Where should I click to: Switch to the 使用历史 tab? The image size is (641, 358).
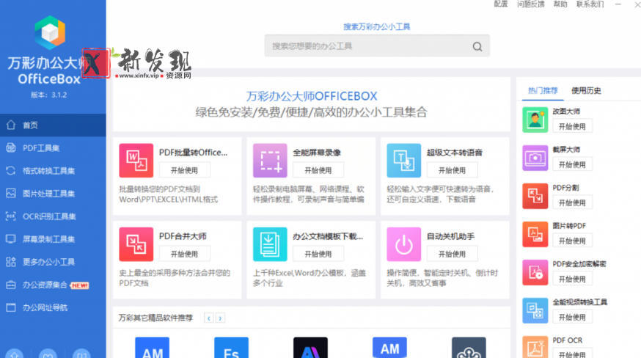pyautogui.click(x=586, y=90)
